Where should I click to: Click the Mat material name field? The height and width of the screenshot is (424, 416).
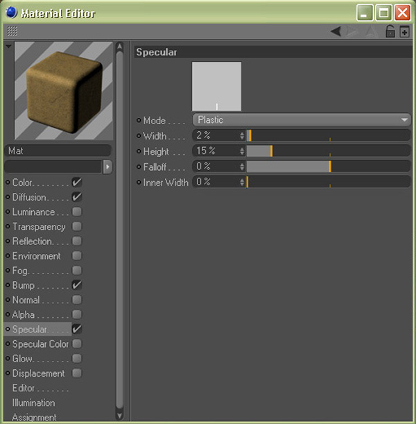58,151
